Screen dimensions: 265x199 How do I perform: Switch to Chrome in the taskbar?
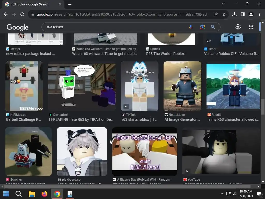pyautogui.click(x=57, y=194)
